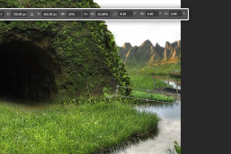Click the reference point locator grid icon
This screenshot has width=231, height=154.
coord(2,14)
